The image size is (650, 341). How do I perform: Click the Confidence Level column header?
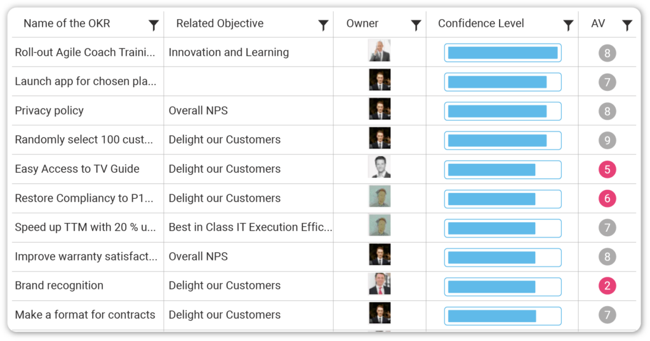(481, 23)
